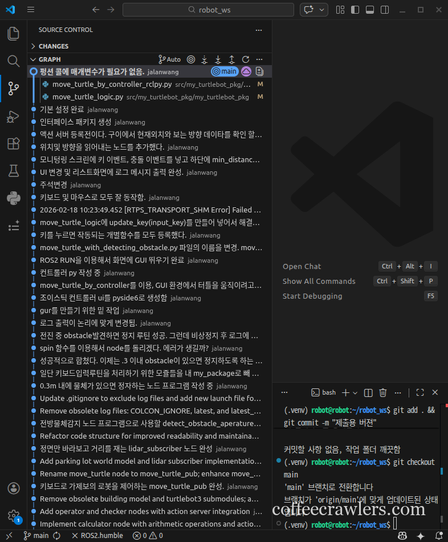Open the Extensions view in activity bar
Viewport: 448px width, 542px height.
pos(13,143)
